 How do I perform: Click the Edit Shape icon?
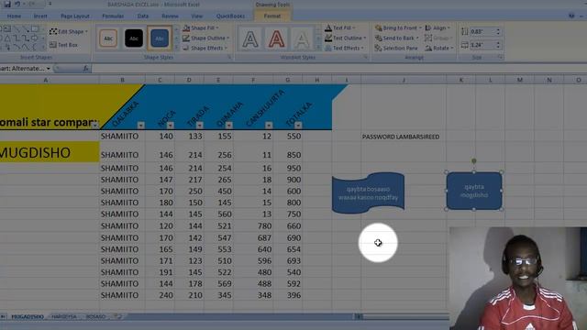tap(53, 31)
